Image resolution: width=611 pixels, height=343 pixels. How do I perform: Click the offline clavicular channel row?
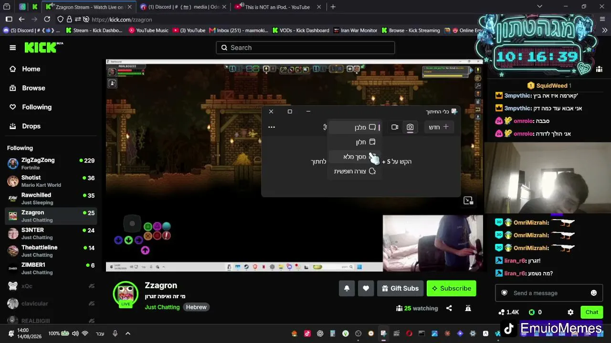click(51, 303)
